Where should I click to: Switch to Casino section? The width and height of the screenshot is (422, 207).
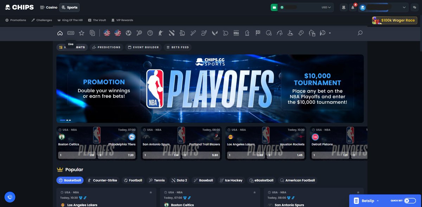pyautogui.click(x=49, y=7)
